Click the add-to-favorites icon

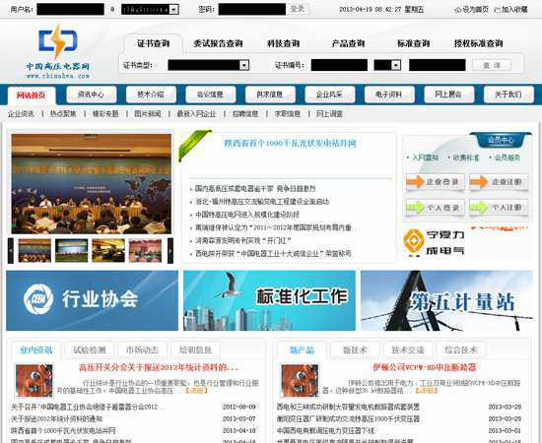tap(498, 10)
